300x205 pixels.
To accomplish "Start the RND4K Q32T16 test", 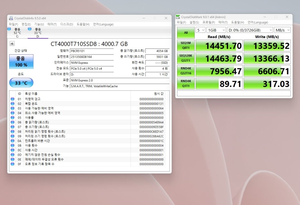I will tap(186, 71).
